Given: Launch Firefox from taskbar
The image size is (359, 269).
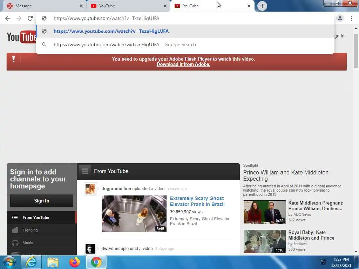Looking at the screenshot, I should tap(74, 262).
